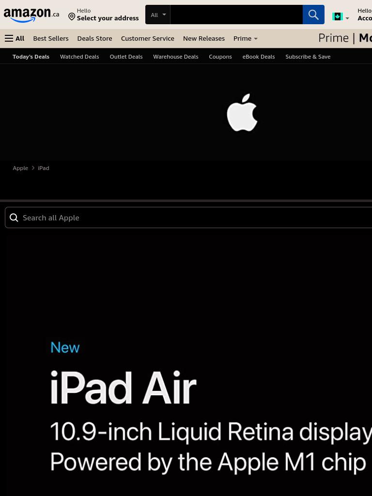Click the Hello Account link
The width and height of the screenshot is (372, 496).
pyautogui.click(x=364, y=15)
